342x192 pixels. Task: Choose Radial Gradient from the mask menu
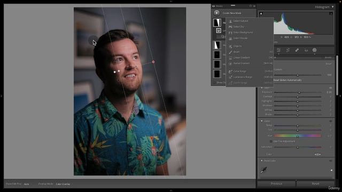[250, 63]
